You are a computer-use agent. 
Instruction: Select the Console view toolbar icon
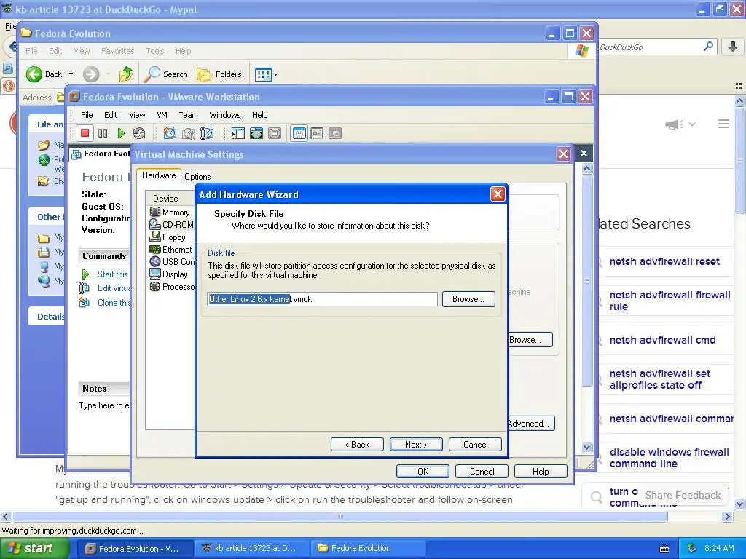pos(317,134)
